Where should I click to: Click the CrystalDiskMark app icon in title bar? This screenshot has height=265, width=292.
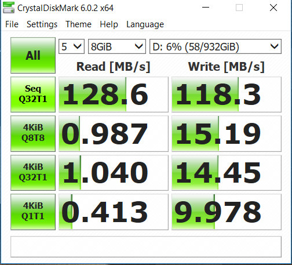[x=9, y=8]
